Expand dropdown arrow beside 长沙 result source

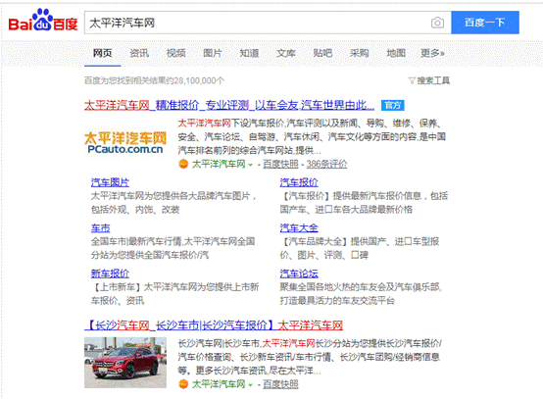point(250,385)
